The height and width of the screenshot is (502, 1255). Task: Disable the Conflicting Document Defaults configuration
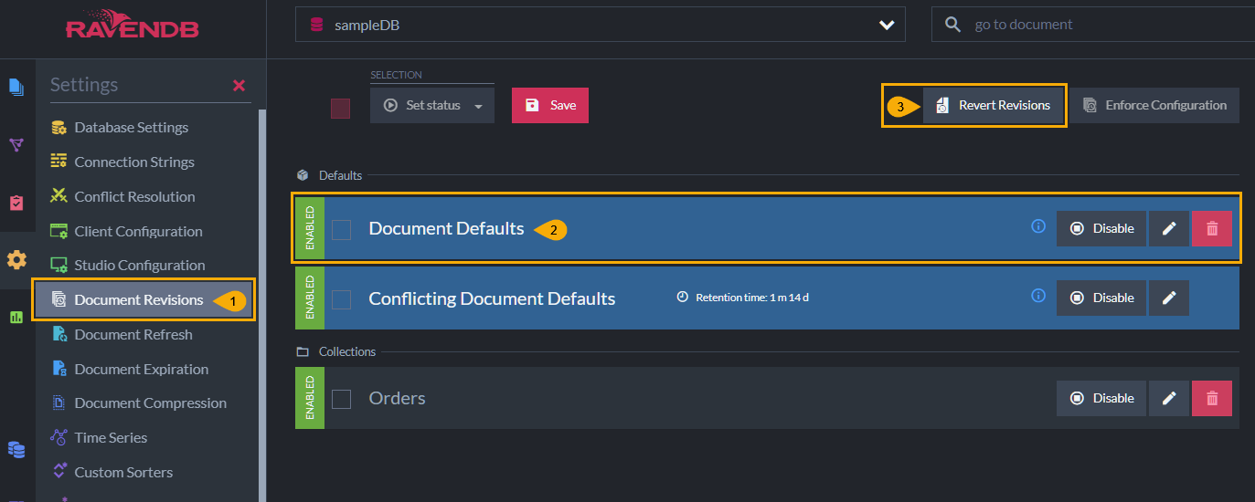click(1101, 298)
